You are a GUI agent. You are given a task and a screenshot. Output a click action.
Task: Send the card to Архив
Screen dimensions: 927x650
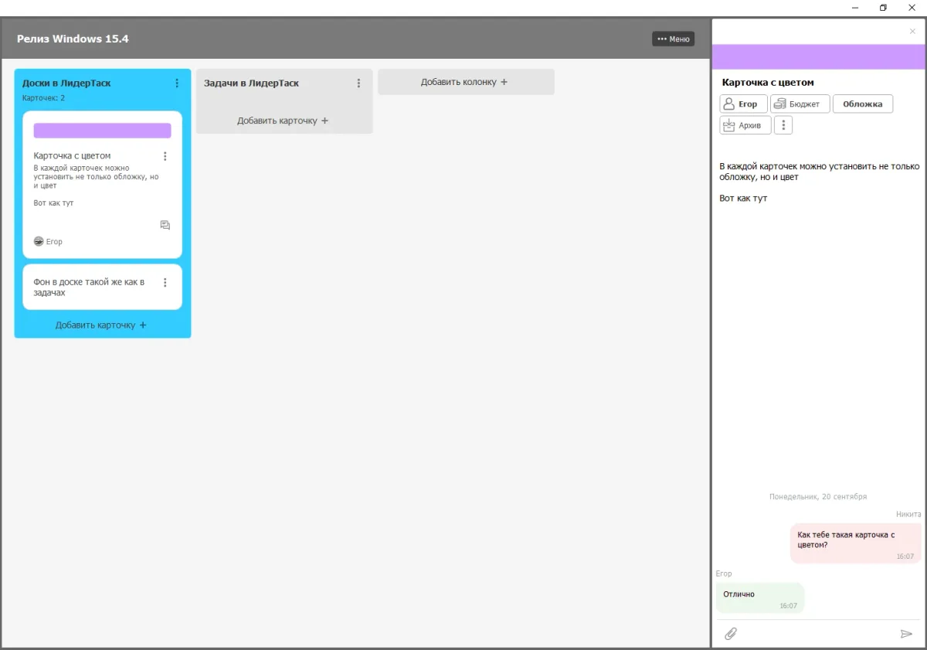click(x=745, y=125)
